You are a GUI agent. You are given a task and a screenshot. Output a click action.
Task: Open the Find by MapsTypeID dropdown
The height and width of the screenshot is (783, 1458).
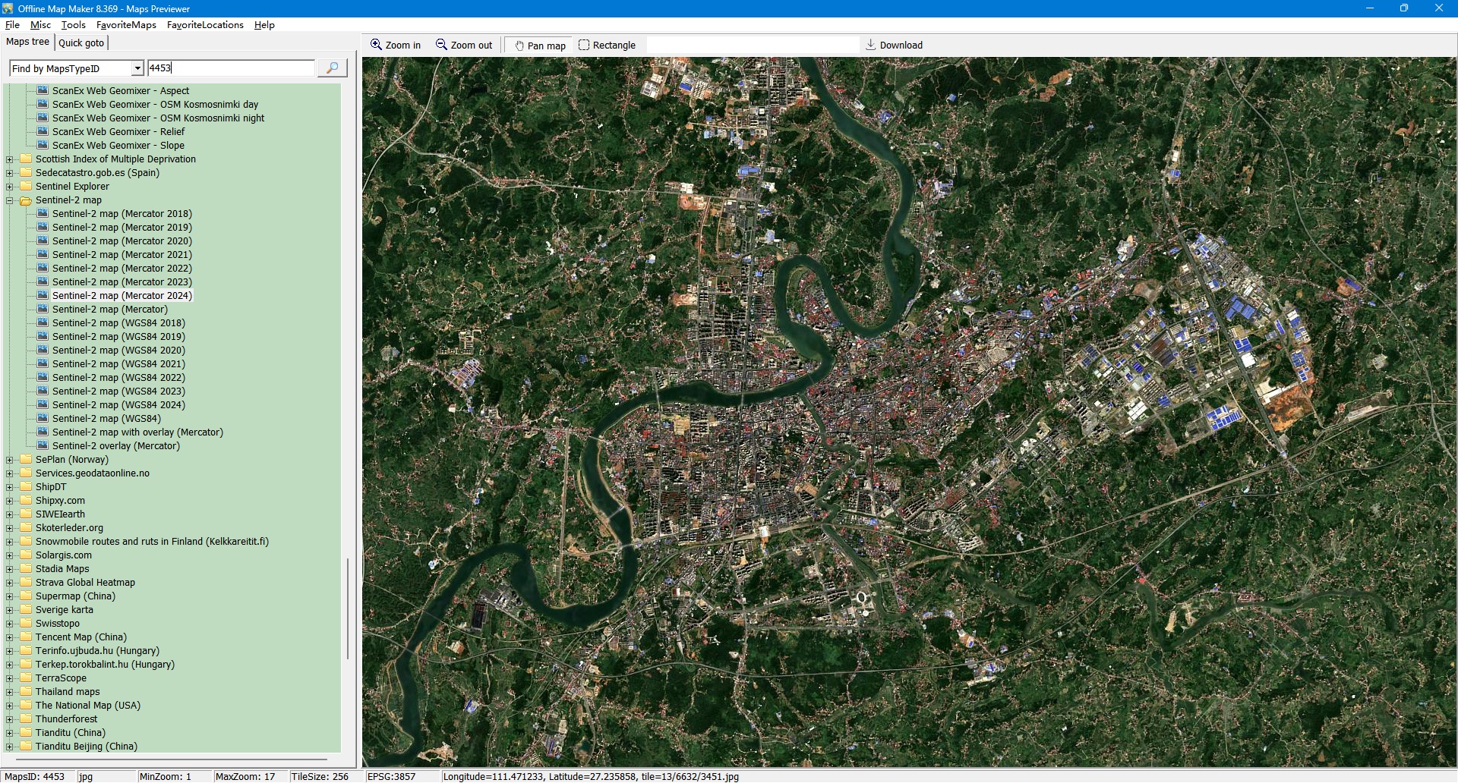pyautogui.click(x=137, y=68)
